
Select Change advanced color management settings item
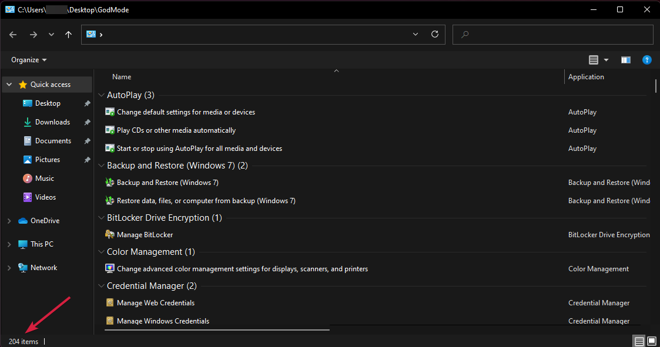pos(243,269)
